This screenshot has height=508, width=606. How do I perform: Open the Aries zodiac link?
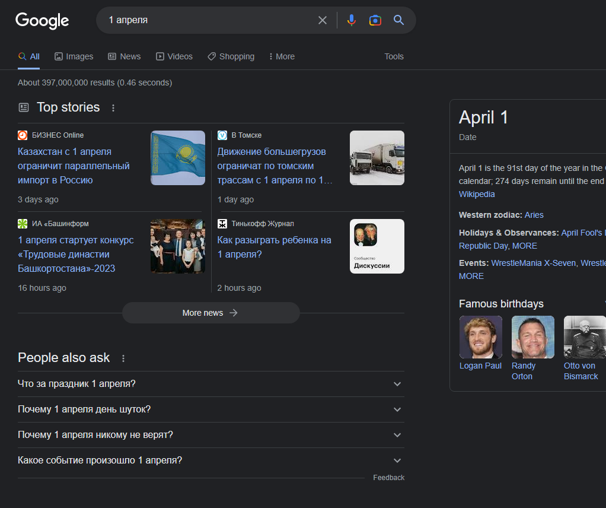point(534,215)
